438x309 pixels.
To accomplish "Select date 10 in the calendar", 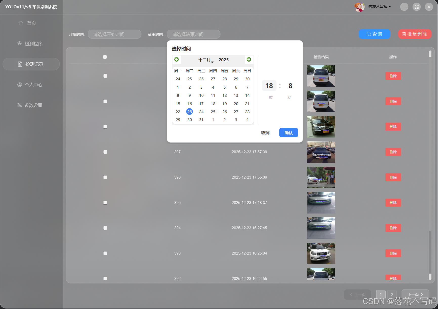I will point(201,95).
